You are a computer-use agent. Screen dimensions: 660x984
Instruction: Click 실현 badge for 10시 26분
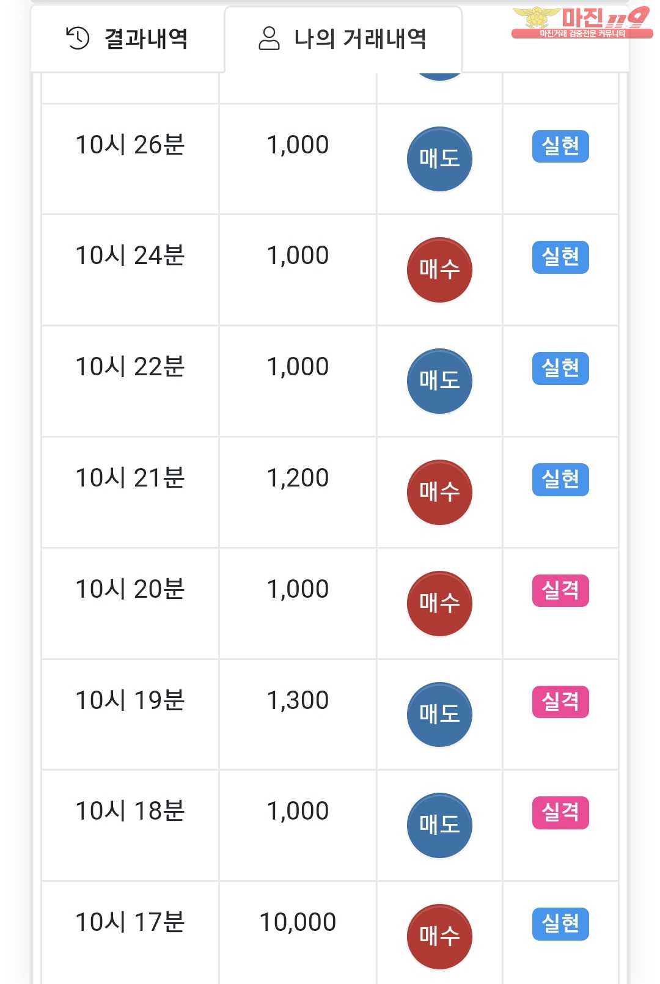tap(560, 146)
